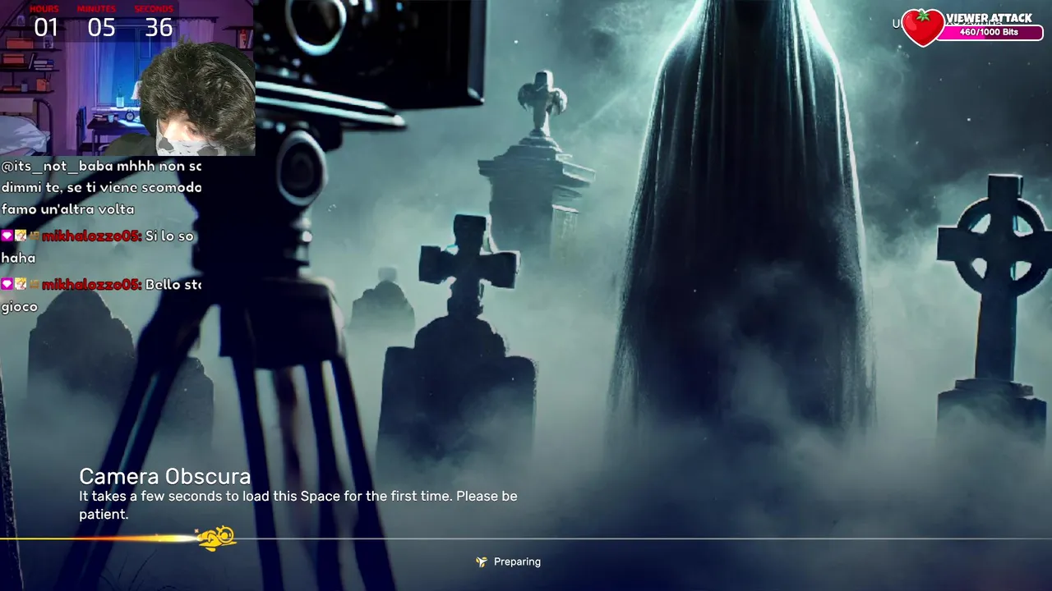The height and width of the screenshot is (591, 1052).
Task: Click the 'VIEWER ATTACK' label
Action: pos(989,18)
